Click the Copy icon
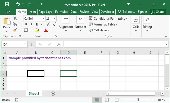This screenshot has height=103, width=170. pos(15,24)
